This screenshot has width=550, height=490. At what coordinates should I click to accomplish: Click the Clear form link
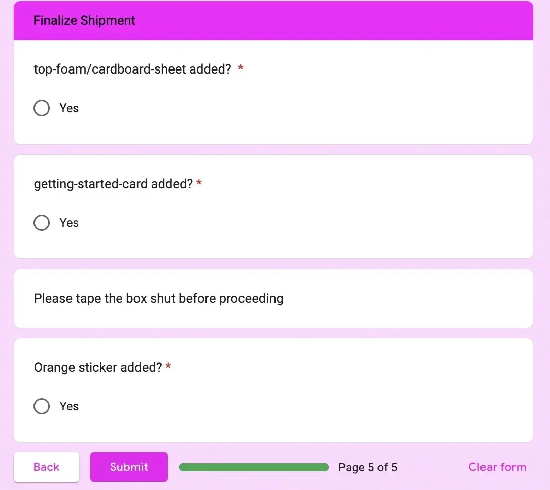497,467
